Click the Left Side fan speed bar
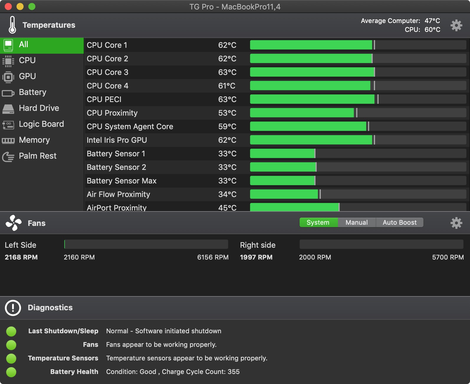 (146, 244)
